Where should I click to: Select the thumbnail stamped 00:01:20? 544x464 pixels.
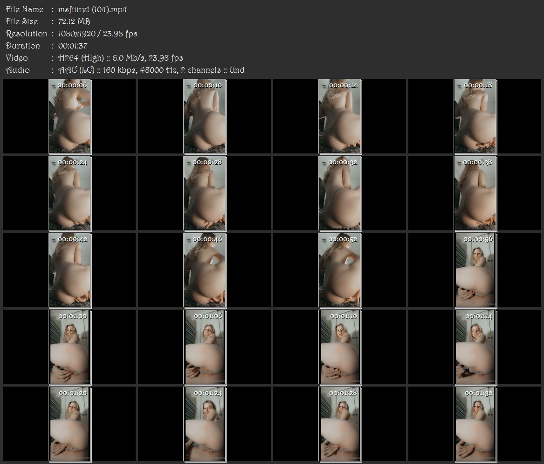pyautogui.click(x=70, y=424)
